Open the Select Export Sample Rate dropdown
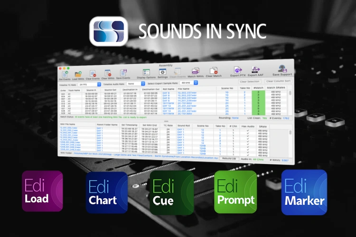The height and width of the screenshot is (237, 356). (x=189, y=83)
